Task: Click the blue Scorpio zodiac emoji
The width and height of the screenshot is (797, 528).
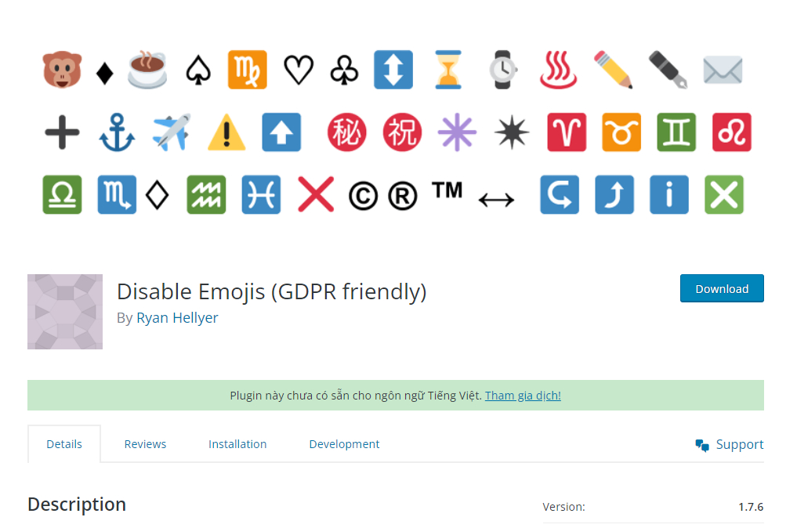Action: (x=117, y=194)
